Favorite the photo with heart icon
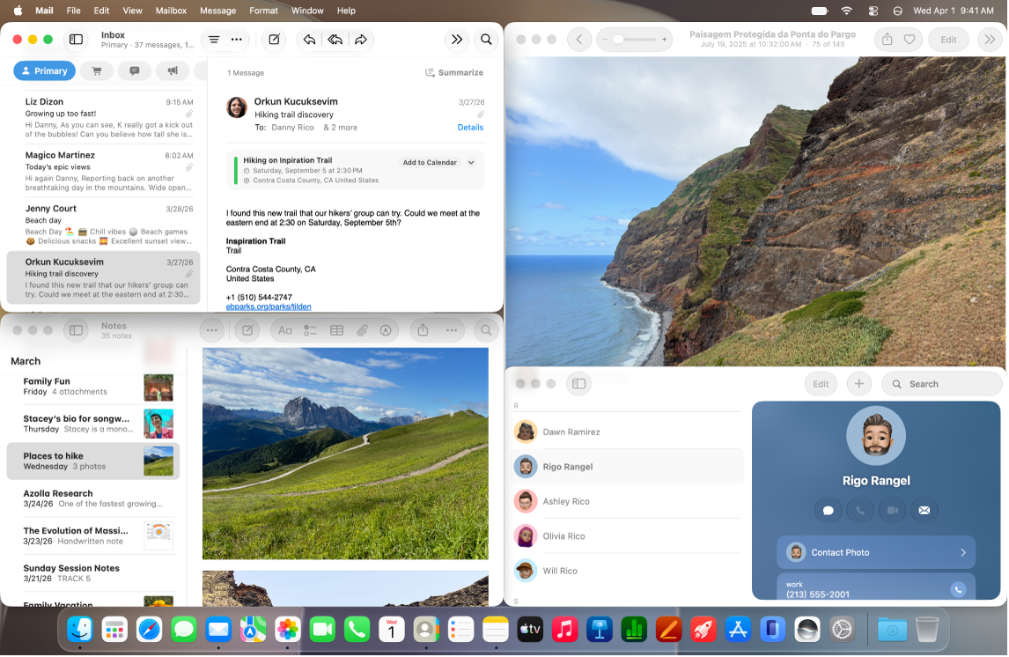This screenshot has width=1009, height=657. 910,40
